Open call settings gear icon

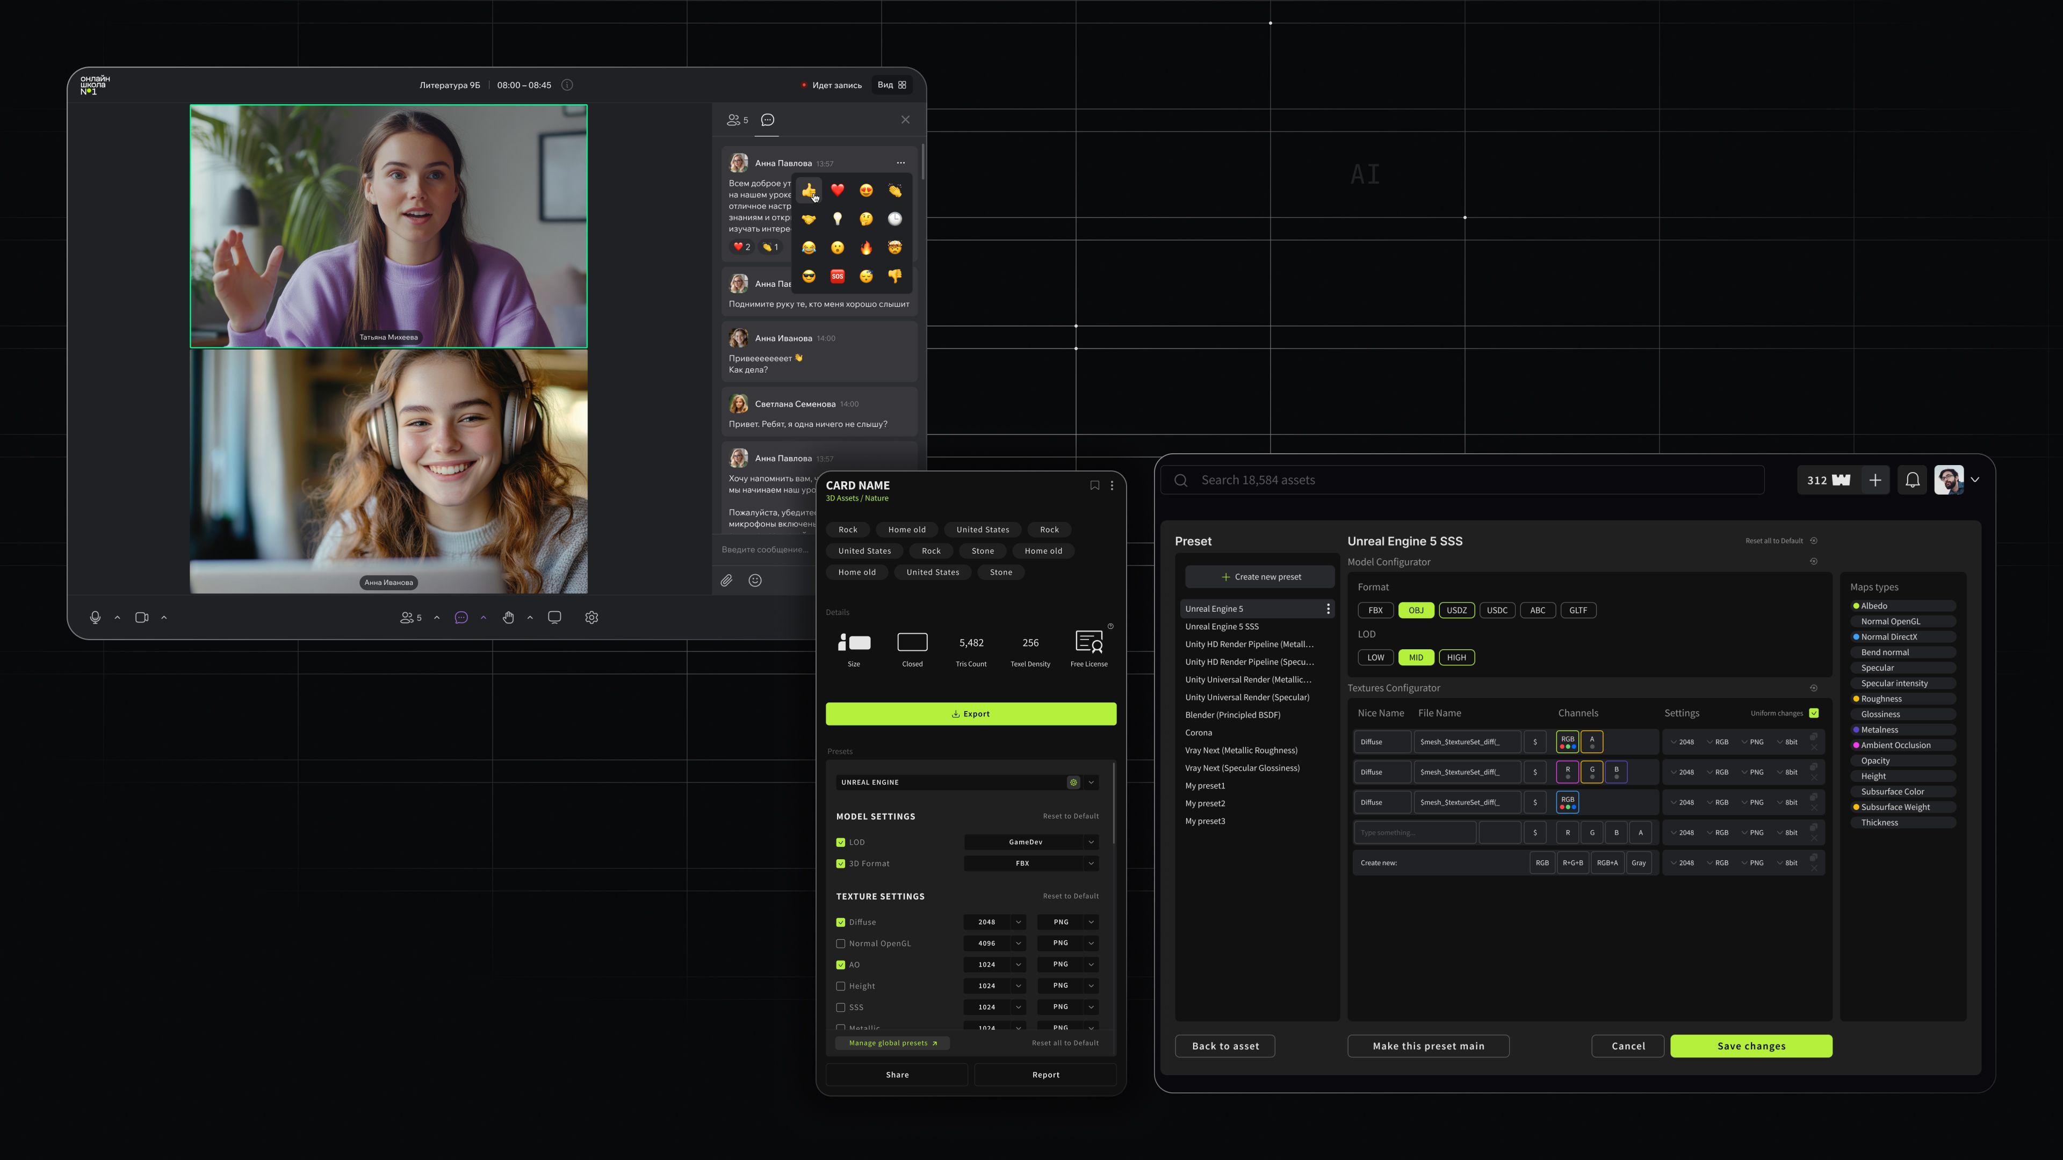tap(592, 617)
